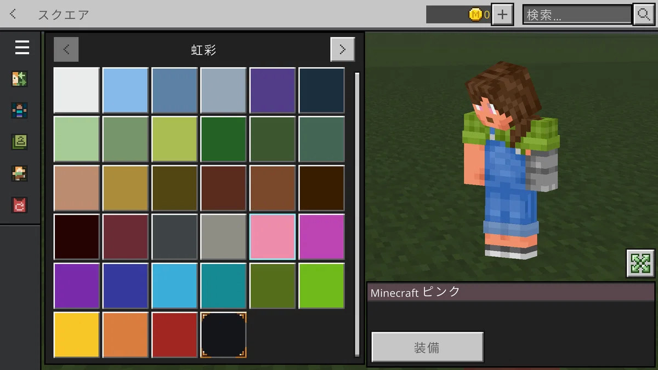Select the black swatch with orange corners
Viewport: 658px width, 370px height.
(224, 335)
